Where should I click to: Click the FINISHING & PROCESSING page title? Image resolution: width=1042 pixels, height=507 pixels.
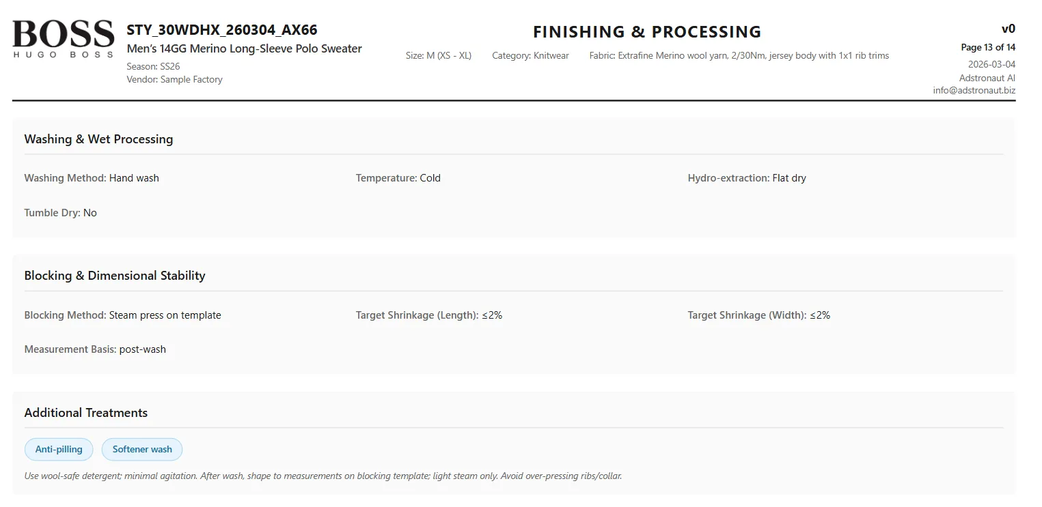pos(646,32)
